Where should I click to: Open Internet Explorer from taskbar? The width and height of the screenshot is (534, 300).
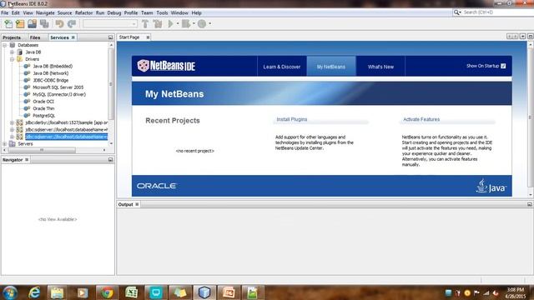point(34,292)
